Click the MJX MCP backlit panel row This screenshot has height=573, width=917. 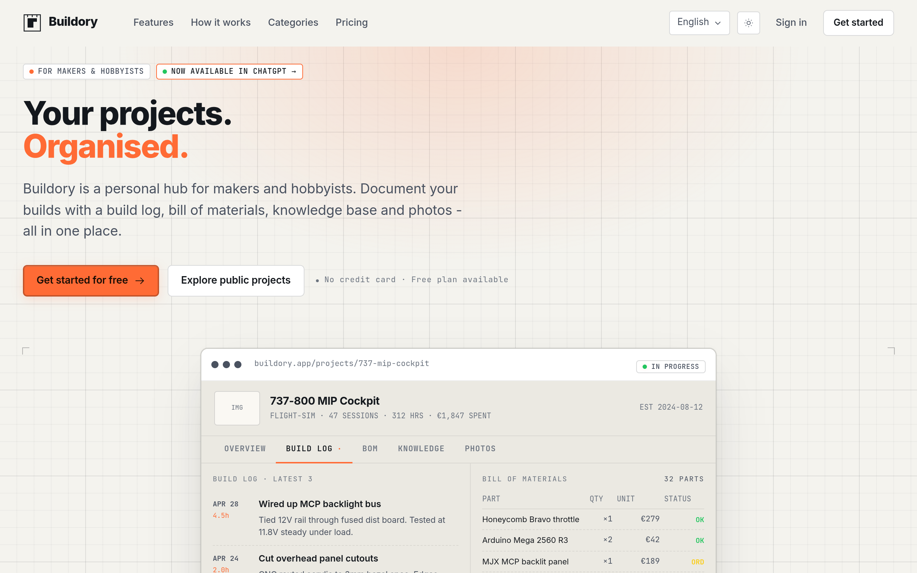tap(592, 562)
